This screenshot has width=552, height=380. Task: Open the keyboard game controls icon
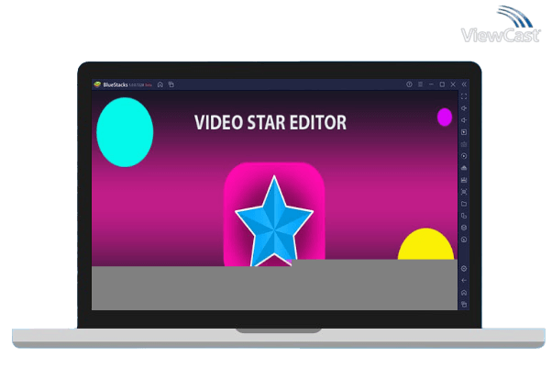[x=464, y=144]
